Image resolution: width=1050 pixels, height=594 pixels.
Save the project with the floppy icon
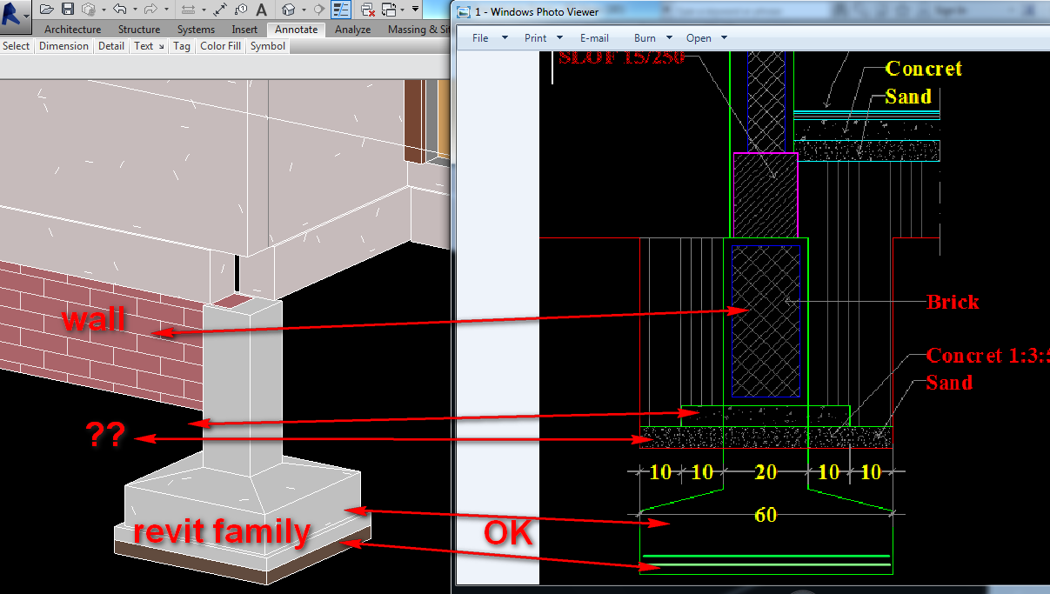coord(68,9)
